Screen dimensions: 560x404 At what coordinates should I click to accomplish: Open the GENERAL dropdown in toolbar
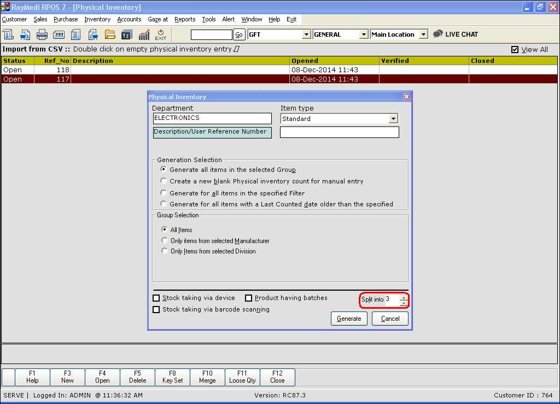click(x=364, y=34)
